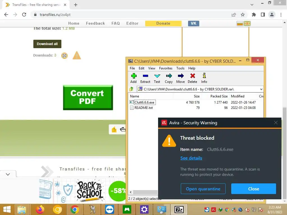Dismiss Avira warning with the X icon

coord(276,123)
